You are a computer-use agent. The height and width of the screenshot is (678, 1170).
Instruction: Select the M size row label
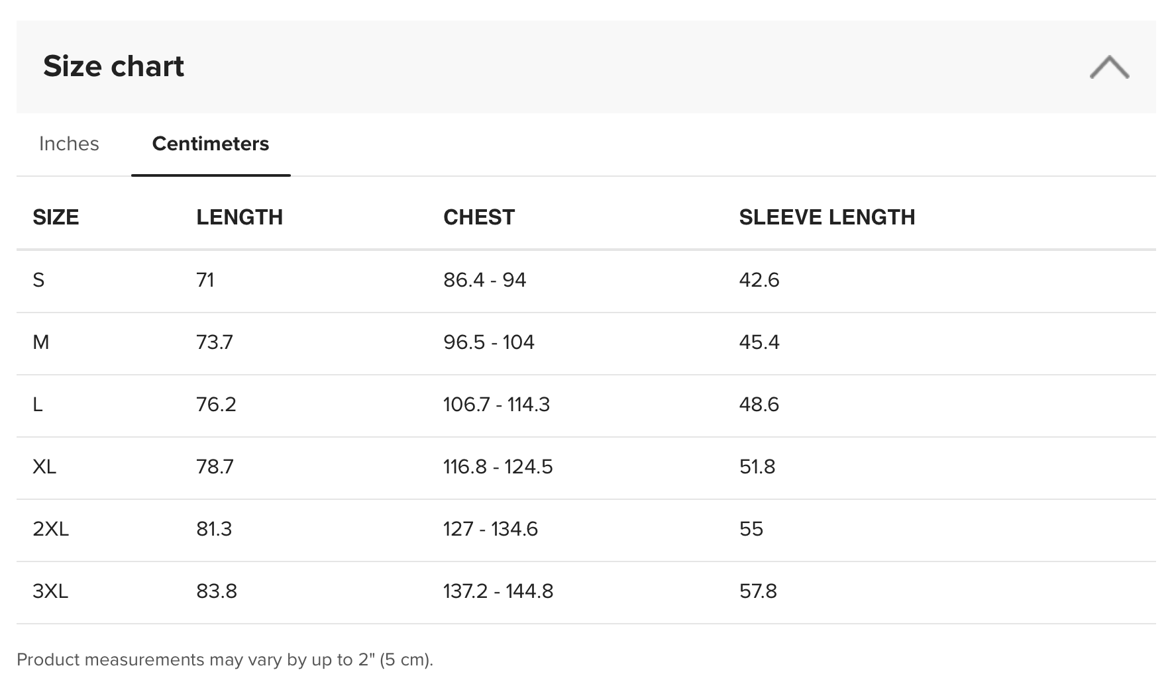click(x=40, y=342)
